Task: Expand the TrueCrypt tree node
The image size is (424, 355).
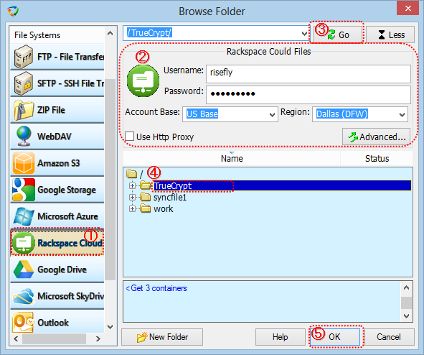Action: pos(132,185)
